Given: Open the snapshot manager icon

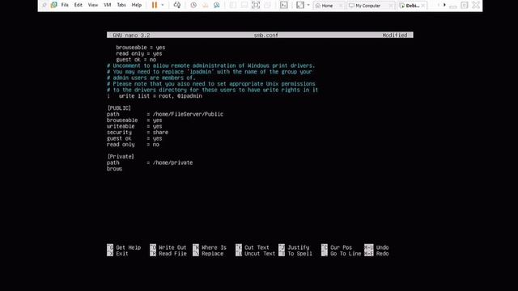Looking at the screenshot, I should [217, 5].
